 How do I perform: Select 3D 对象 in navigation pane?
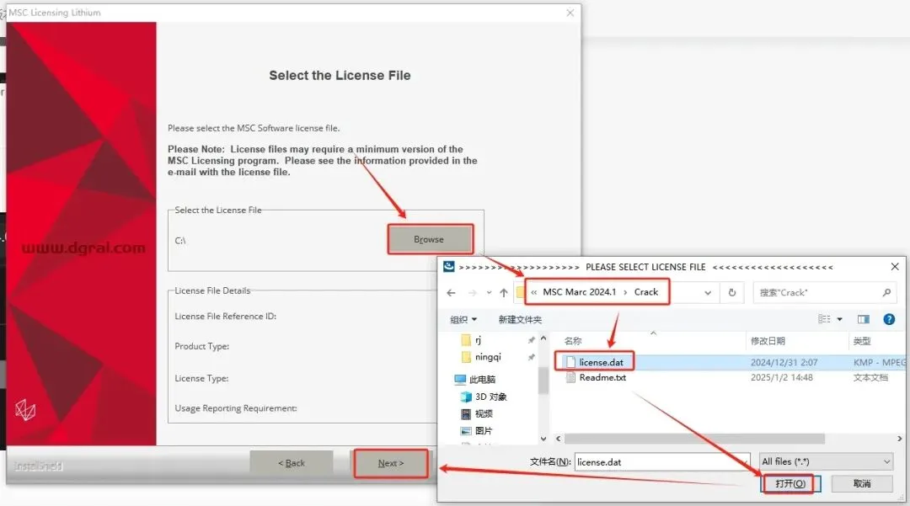point(484,397)
